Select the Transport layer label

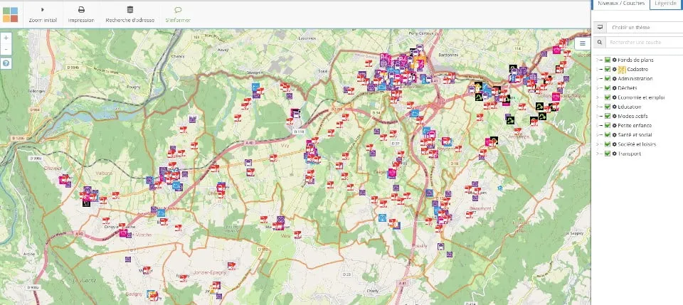pyautogui.click(x=630, y=154)
